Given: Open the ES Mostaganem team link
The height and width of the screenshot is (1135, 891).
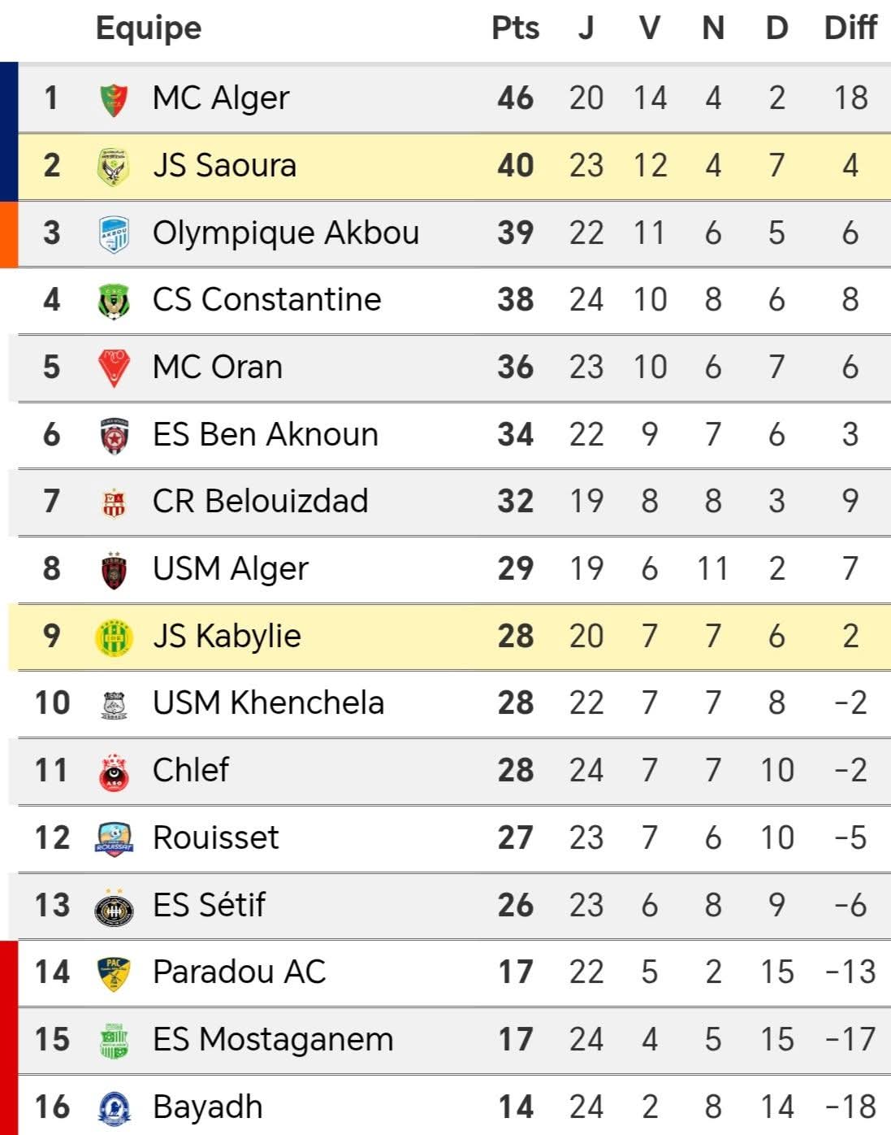Looking at the screenshot, I should point(273,1040).
